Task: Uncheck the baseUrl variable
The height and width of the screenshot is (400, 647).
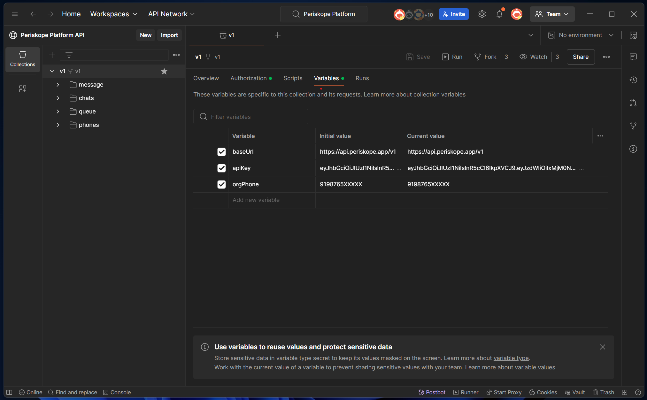Action: coord(221,152)
